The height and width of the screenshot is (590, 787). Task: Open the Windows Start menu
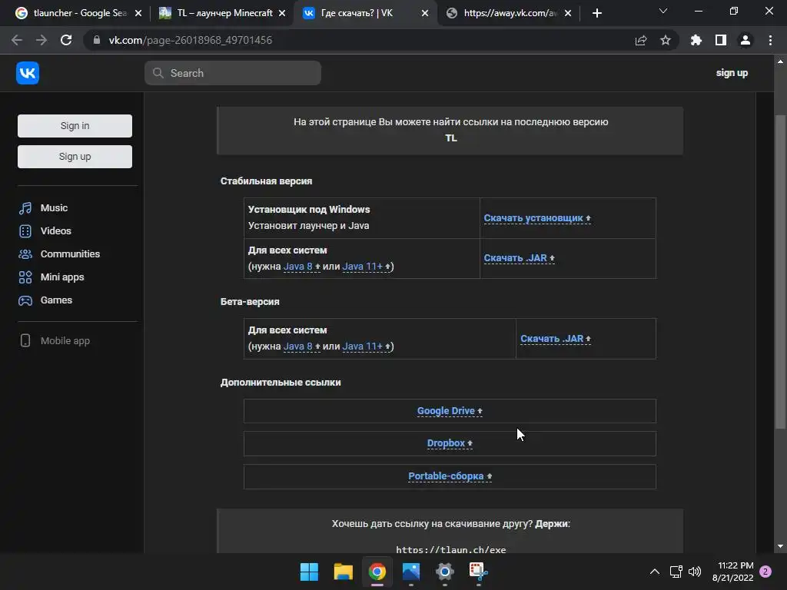click(309, 572)
